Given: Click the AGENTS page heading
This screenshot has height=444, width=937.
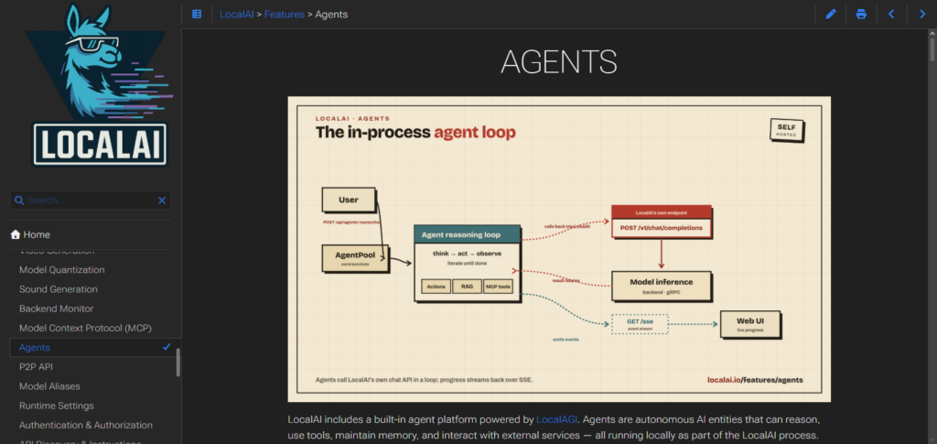Looking at the screenshot, I should (559, 61).
